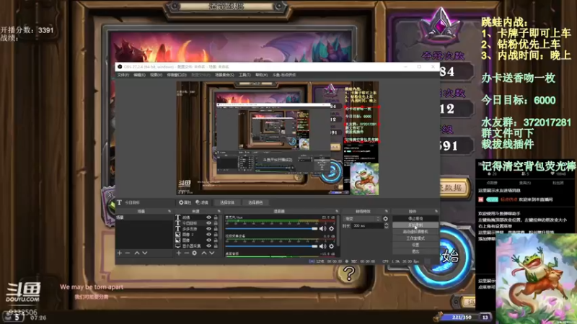Click 选择颜色 color button

point(255,202)
